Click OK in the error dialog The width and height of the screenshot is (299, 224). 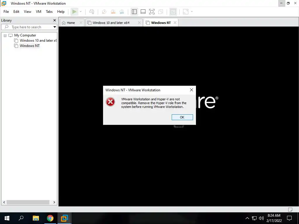(x=182, y=117)
